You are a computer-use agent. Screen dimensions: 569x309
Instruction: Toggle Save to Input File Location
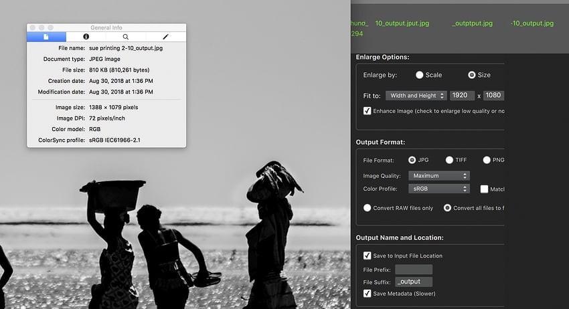[x=367, y=255]
